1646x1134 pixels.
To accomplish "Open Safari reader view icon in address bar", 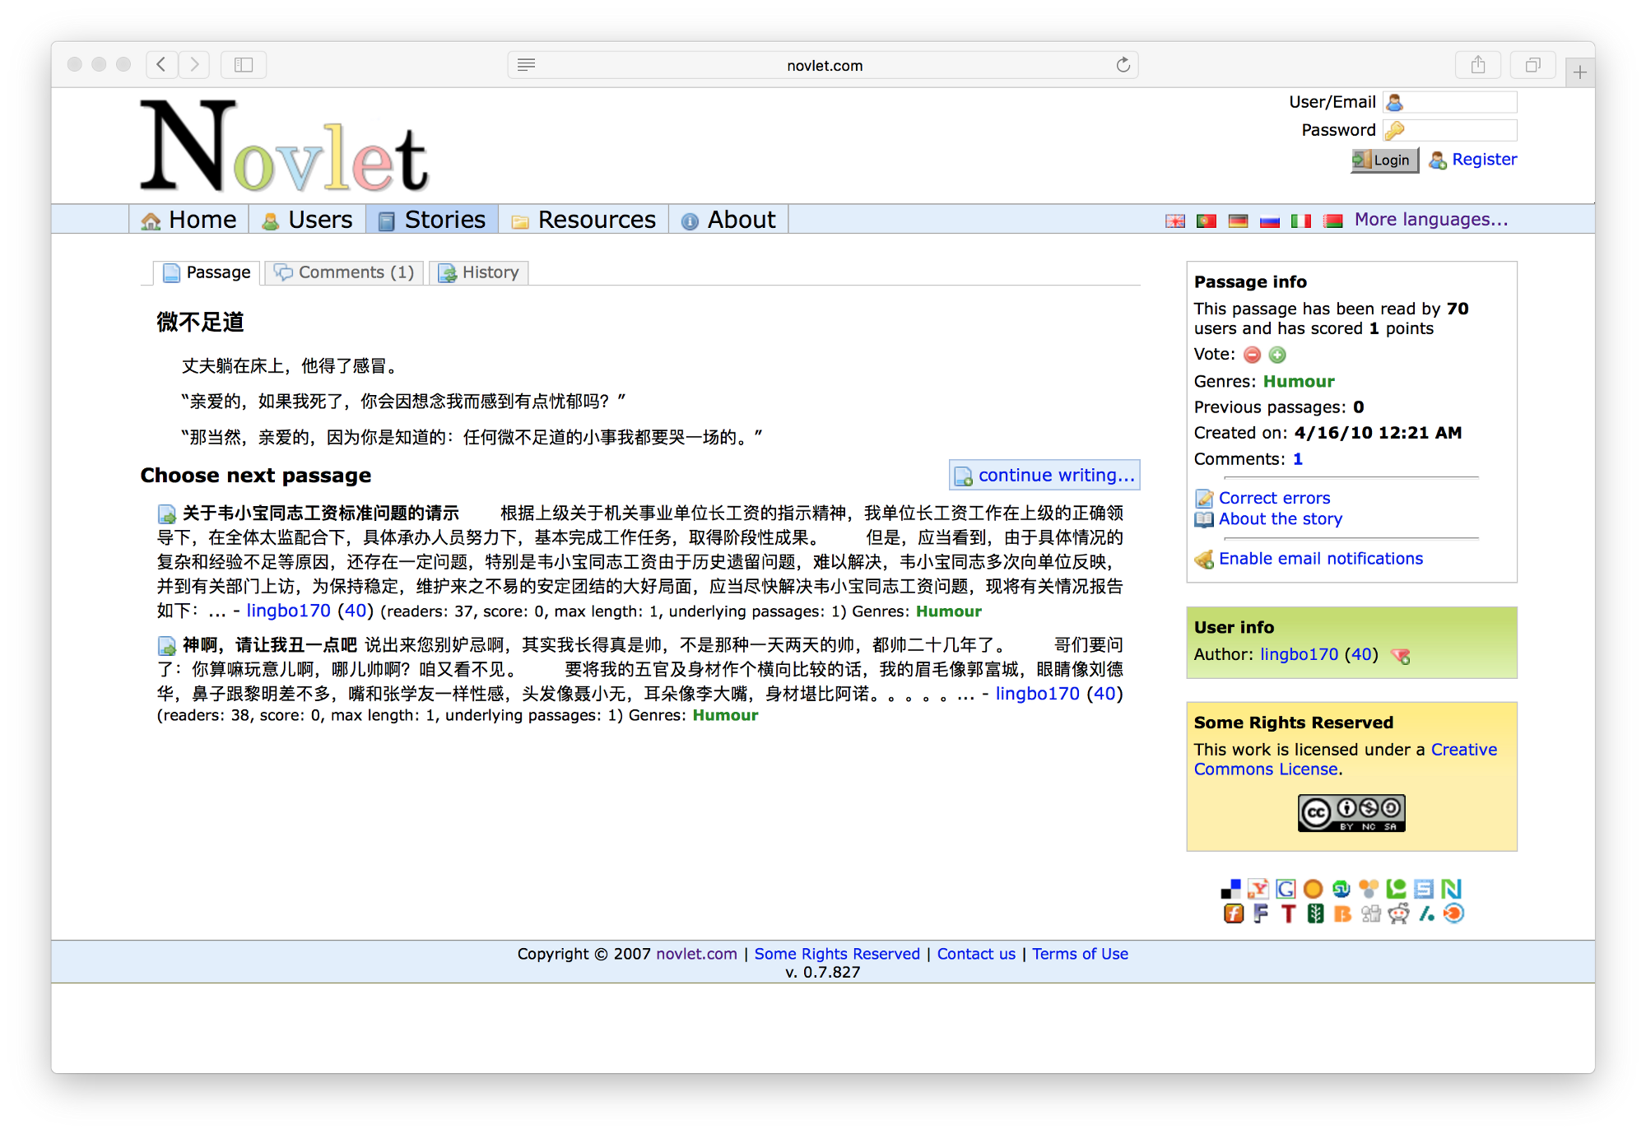I will 527,64.
